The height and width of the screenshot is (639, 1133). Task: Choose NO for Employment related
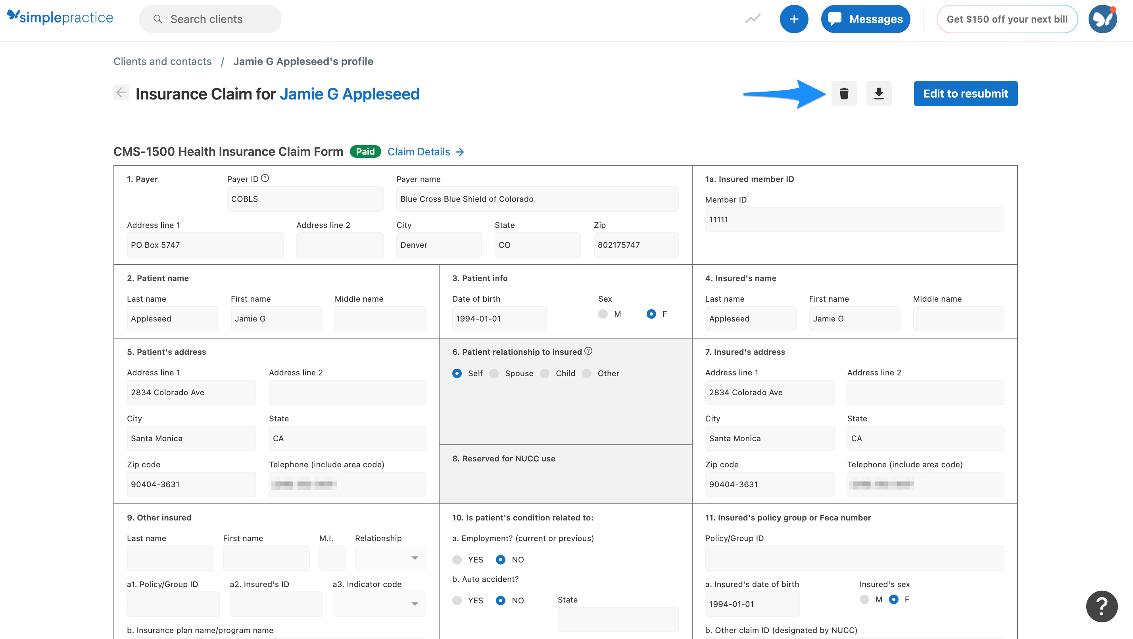(501, 559)
